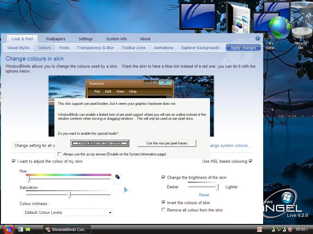This screenshot has height=234, width=313.
Task: Open Explorer backgrounds sub-tab
Action: (x=201, y=48)
